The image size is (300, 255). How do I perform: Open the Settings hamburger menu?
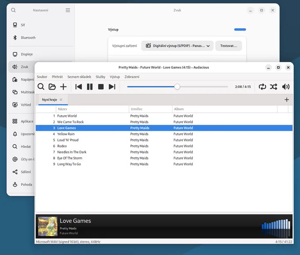[68, 10]
